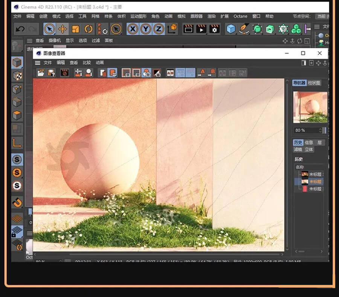339x297 pixels.
Task: Select the Spline Pen tool
Action: coord(244,29)
